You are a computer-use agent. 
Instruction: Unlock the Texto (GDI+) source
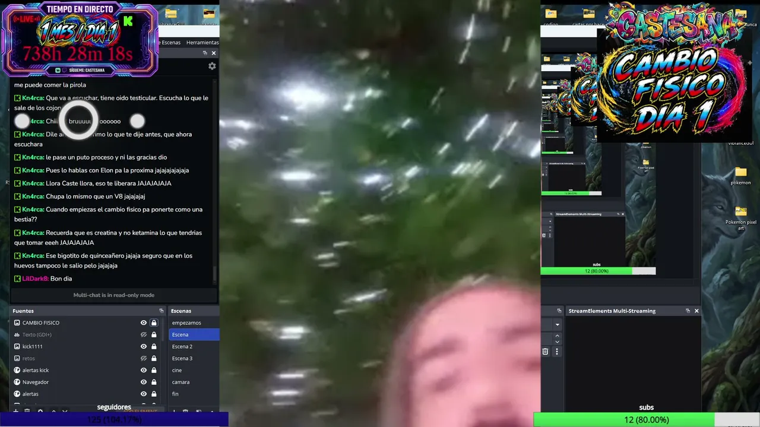tap(154, 334)
